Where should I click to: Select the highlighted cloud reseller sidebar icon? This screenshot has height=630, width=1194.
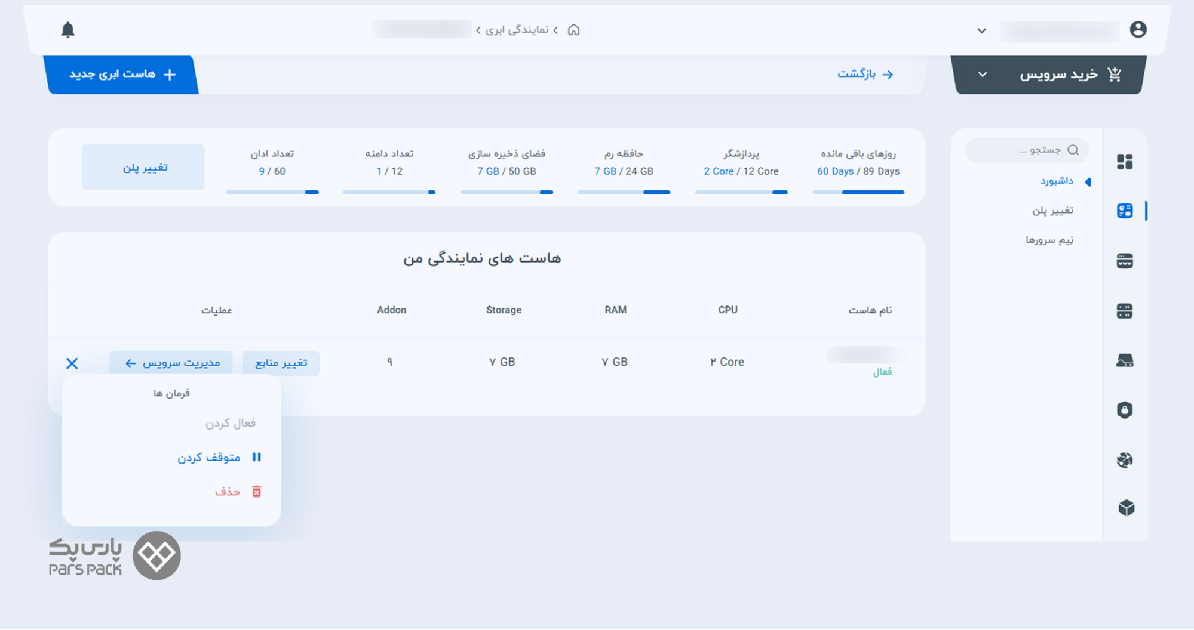pos(1125,211)
